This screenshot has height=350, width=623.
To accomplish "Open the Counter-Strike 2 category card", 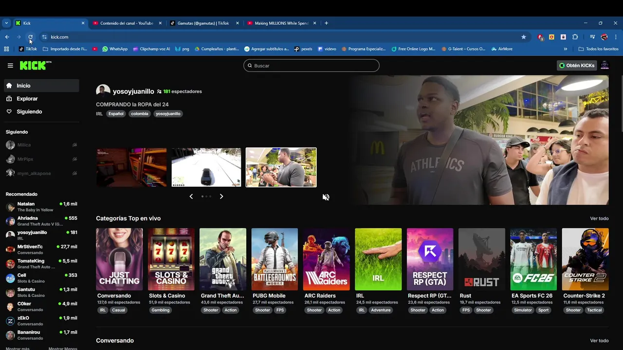I will pyautogui.click(x=585, y=259).
